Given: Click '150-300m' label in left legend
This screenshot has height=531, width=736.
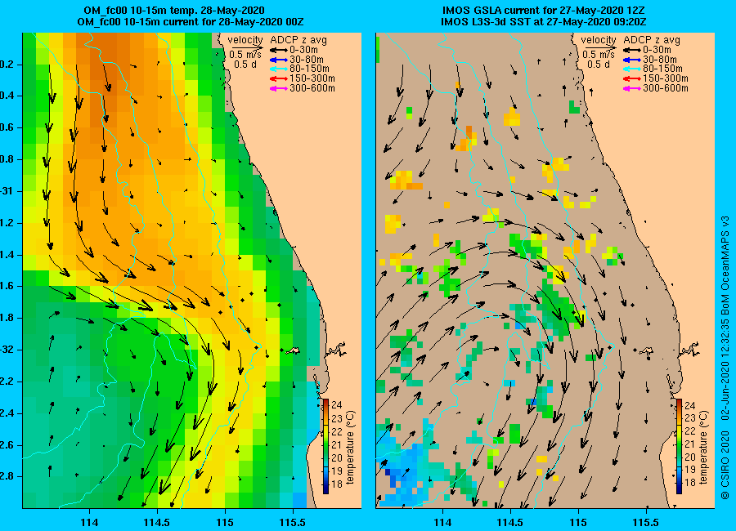Looking at the screenshot, I should pyautogui.click(x=312, y=78).
